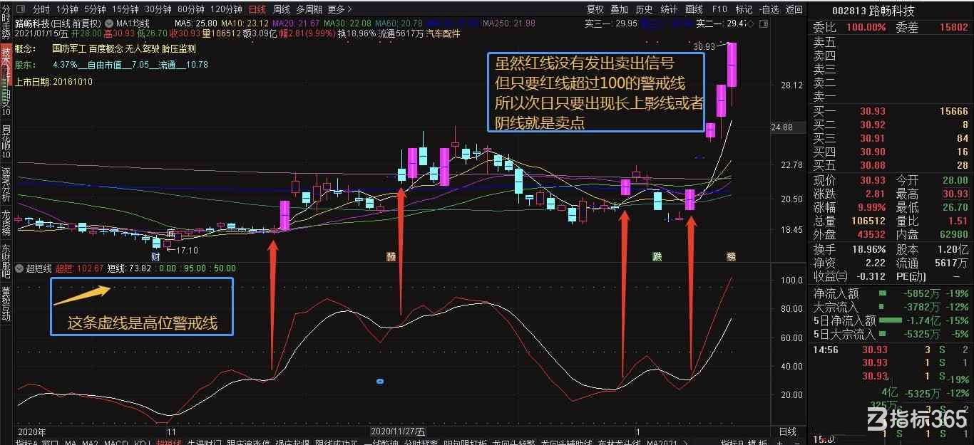Select the 15分钟 period
The image size is (974, 445).
[x=125, y=9]
